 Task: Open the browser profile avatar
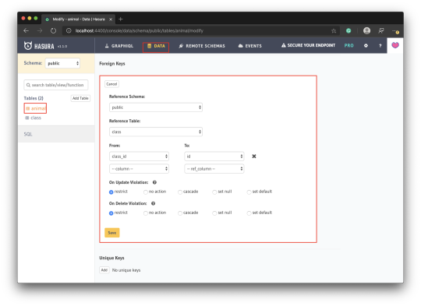pos(366,30)
